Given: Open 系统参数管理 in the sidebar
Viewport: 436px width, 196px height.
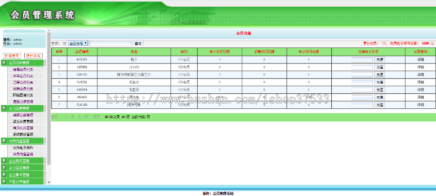Looking at the screenshot, I should click(23, 135).
